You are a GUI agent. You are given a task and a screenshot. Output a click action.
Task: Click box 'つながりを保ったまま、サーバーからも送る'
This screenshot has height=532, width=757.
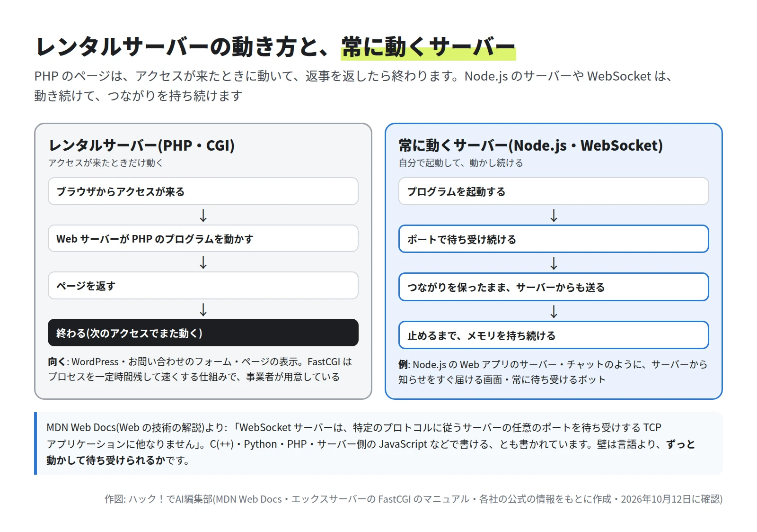(554, 287)
